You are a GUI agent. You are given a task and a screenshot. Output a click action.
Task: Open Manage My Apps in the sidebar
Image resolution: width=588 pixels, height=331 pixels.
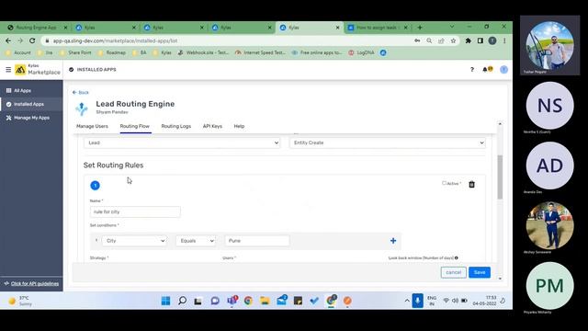31,118
